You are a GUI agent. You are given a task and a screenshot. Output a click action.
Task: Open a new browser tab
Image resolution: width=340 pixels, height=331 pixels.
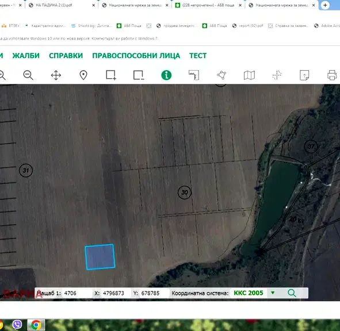pyautogui.click(x=325, y=5)
